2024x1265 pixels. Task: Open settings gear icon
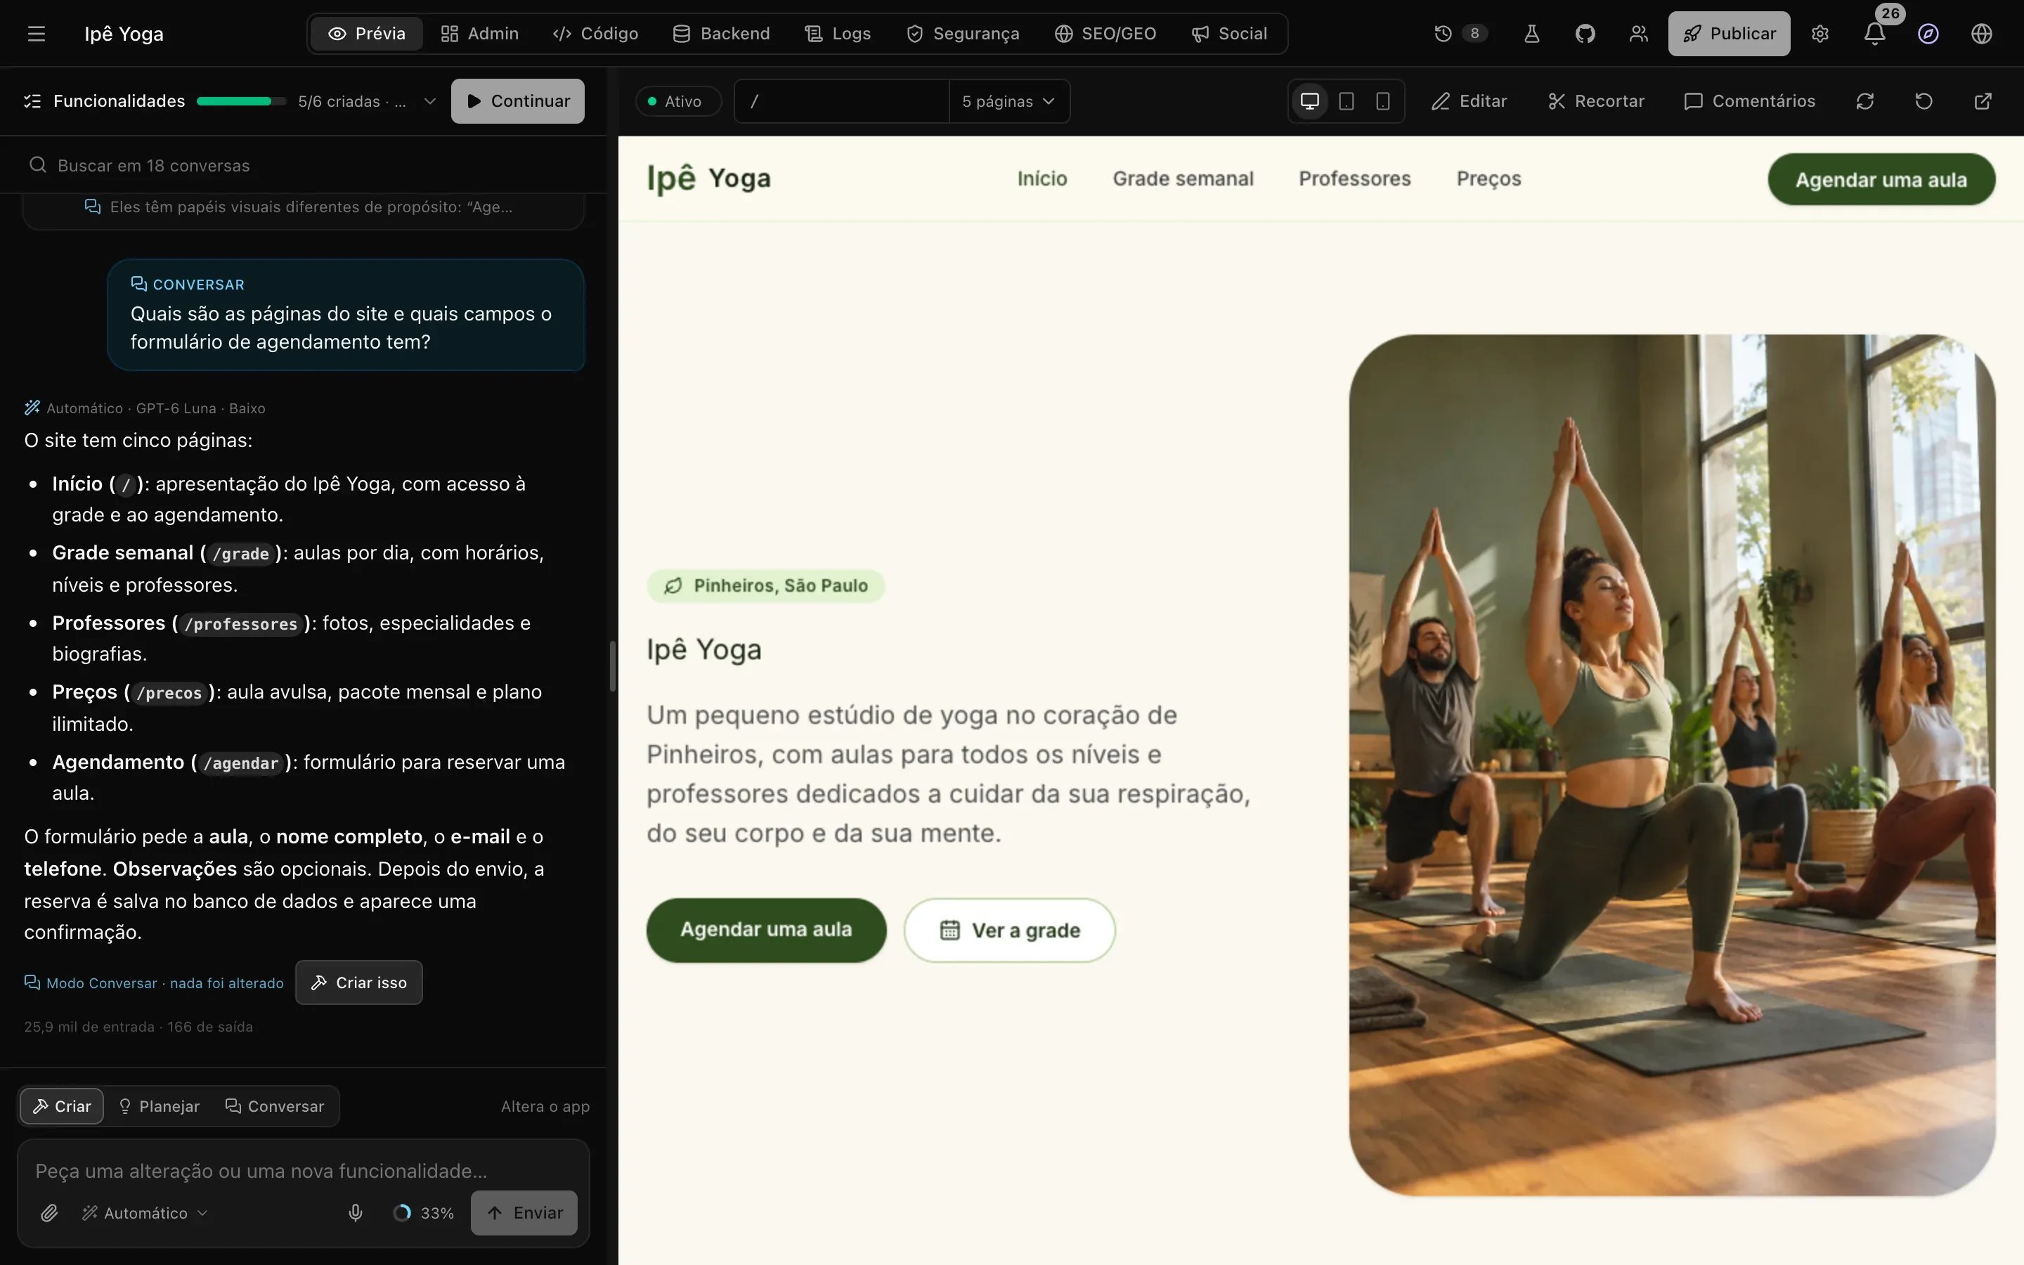point(1820,34)
